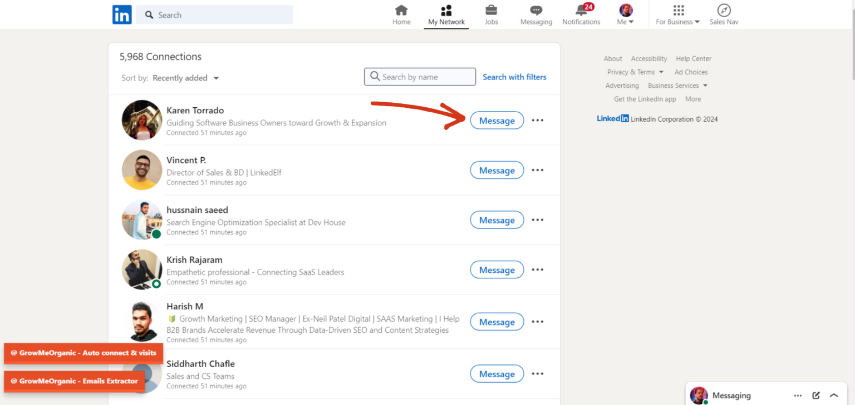The height and width of the screenshot is (405, 855).
Task: Open Krish Rajaram's profile photo
Action: (x=142, y=269)
